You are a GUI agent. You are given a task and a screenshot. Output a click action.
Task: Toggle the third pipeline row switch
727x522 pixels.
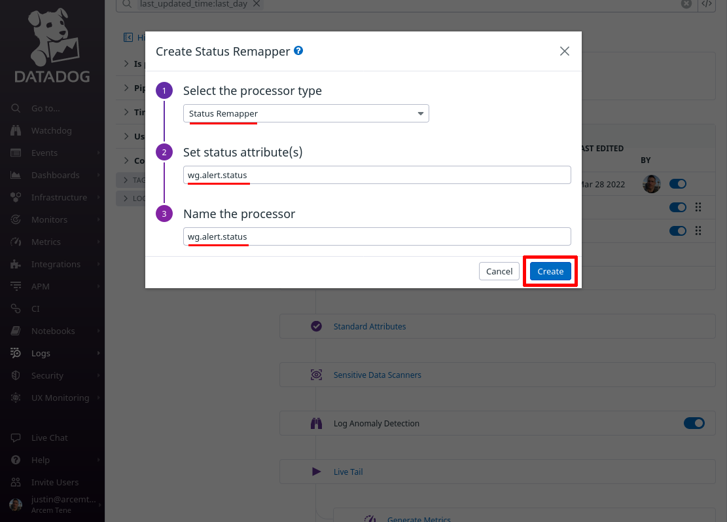pos(678,231)
